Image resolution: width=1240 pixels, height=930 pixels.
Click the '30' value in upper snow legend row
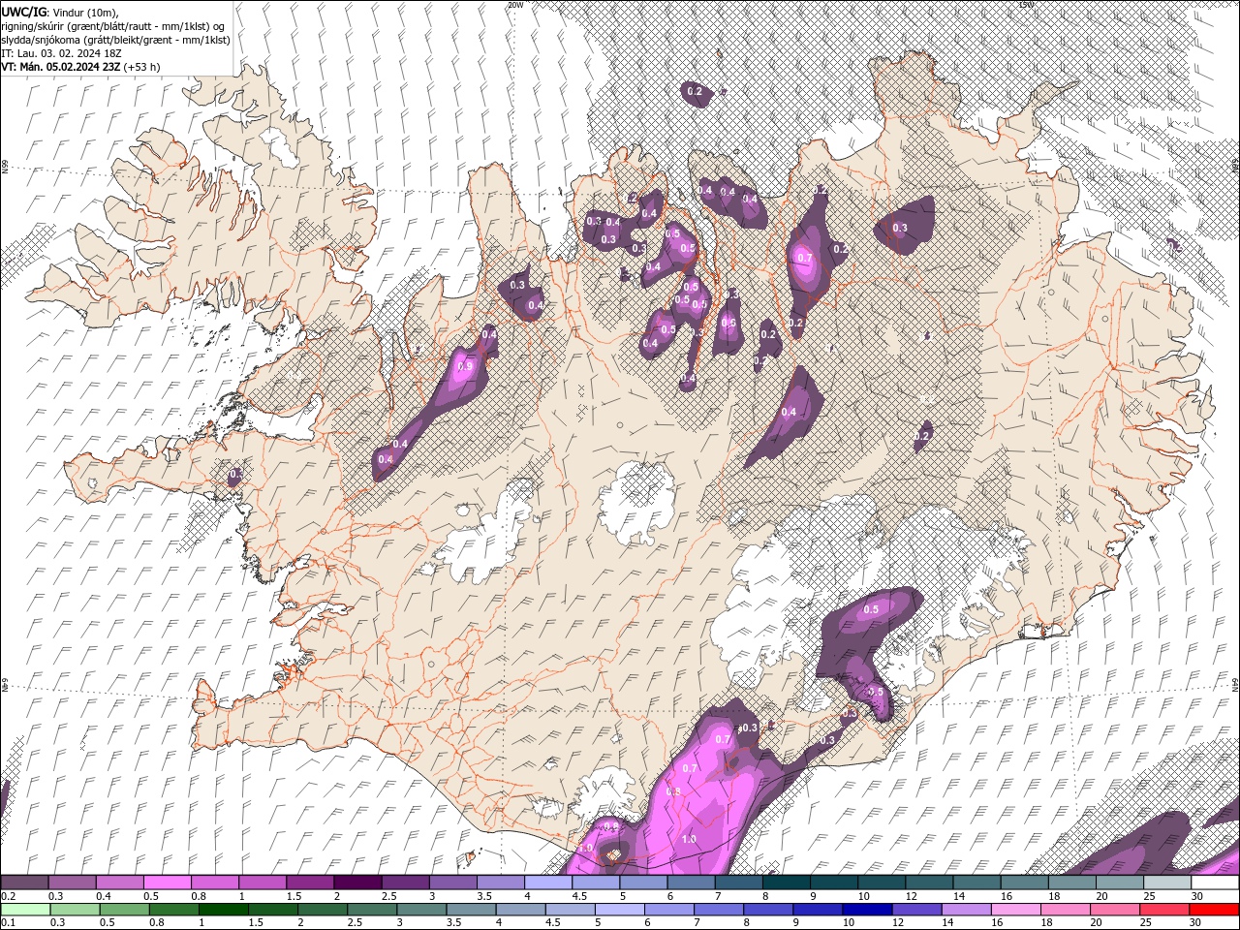(1197, 896)
